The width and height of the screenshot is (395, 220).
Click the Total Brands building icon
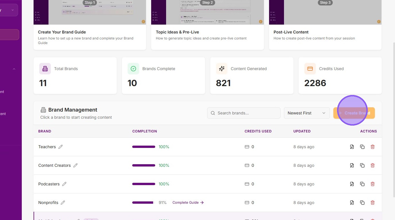[x=45, y=69]
